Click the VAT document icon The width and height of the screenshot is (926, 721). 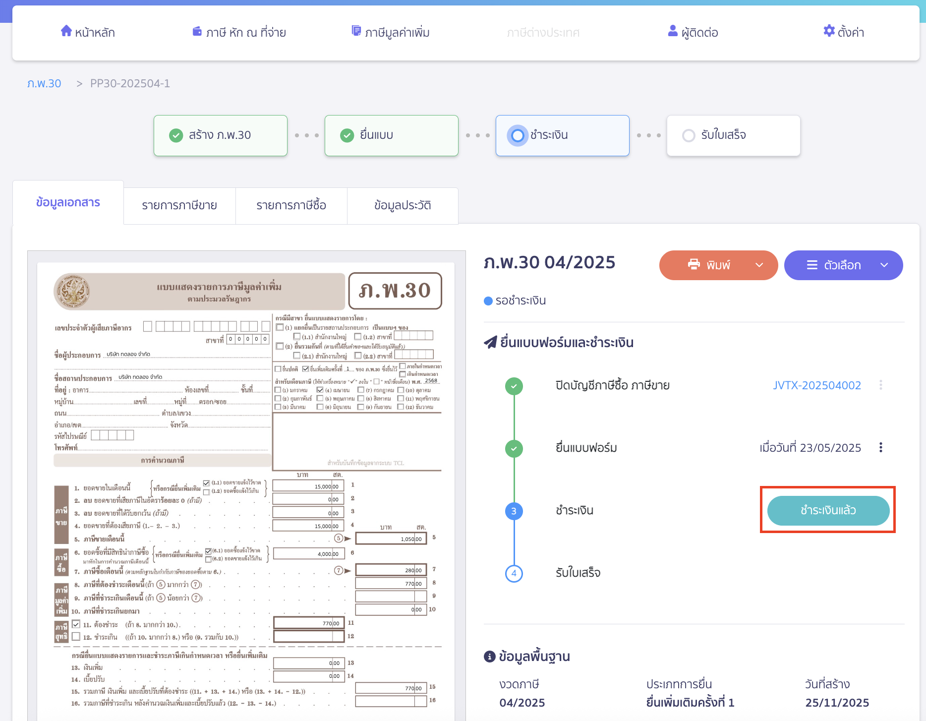(356, 31)
